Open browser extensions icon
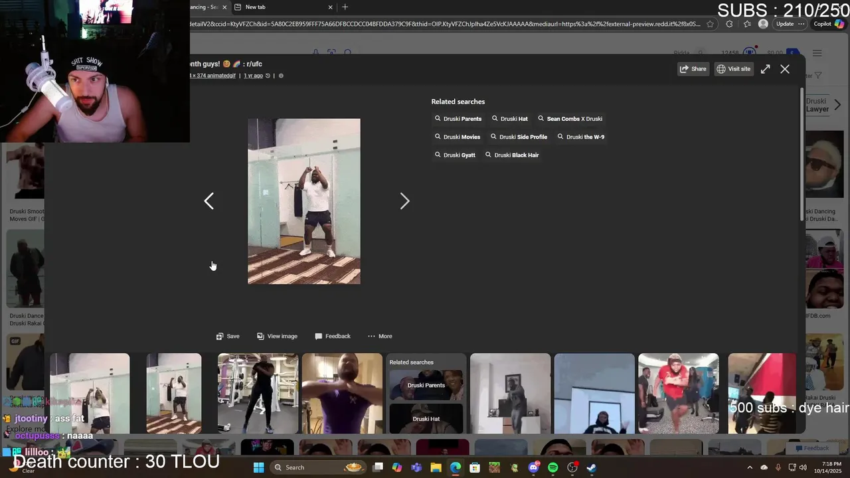This screenshot has width=850, height=478. click(729, 24)
